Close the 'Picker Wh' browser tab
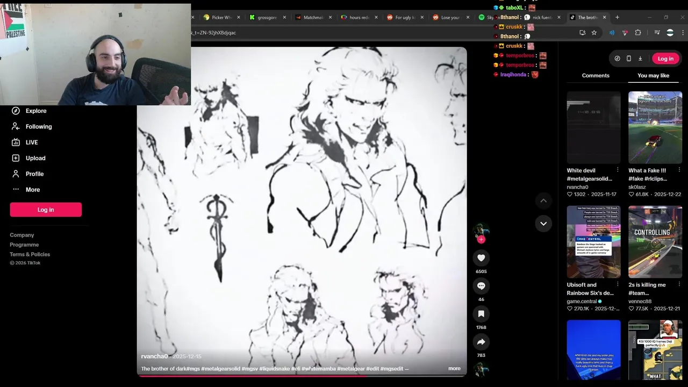The image size is (688, 387). (239, 17)
